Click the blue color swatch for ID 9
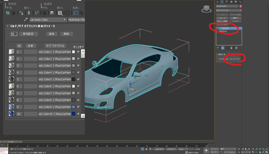 pos(74,107)
